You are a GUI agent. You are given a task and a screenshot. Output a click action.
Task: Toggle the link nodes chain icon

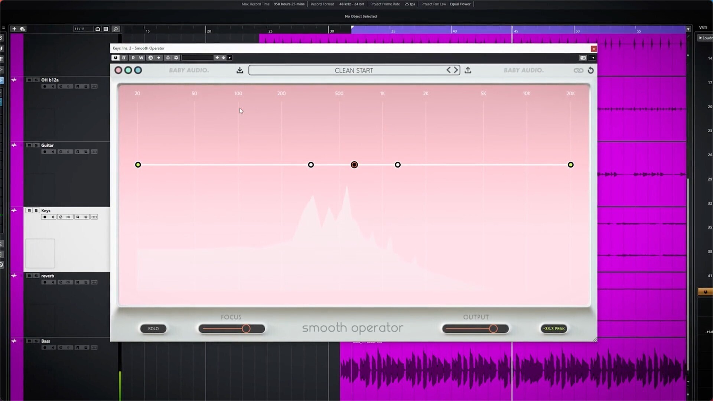click(578, 70)
